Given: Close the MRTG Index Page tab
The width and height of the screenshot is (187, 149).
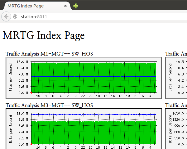Looking at the screenshot, I should point(65,6).
